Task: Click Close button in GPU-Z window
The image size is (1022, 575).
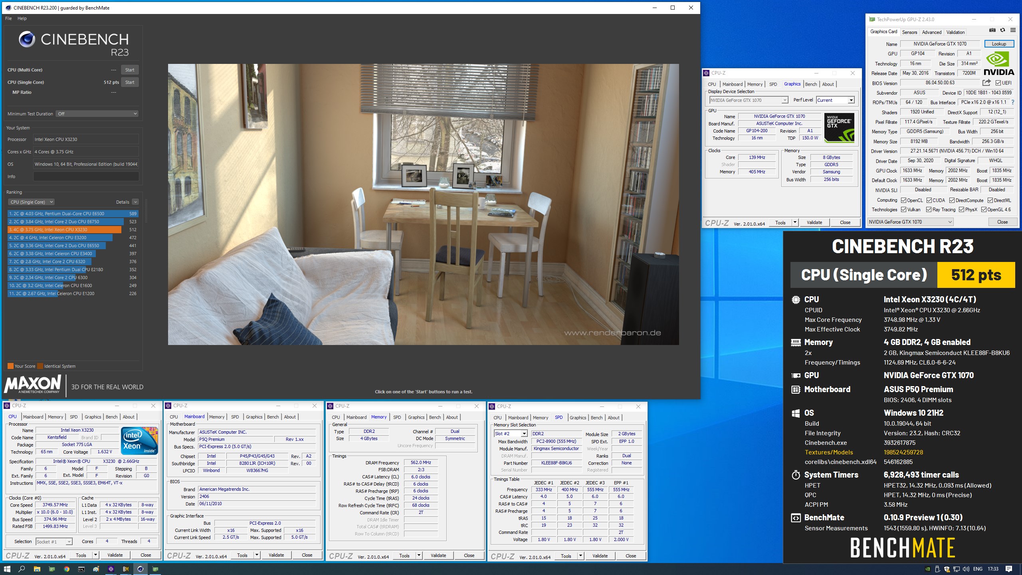Action: coord(1002,222)
